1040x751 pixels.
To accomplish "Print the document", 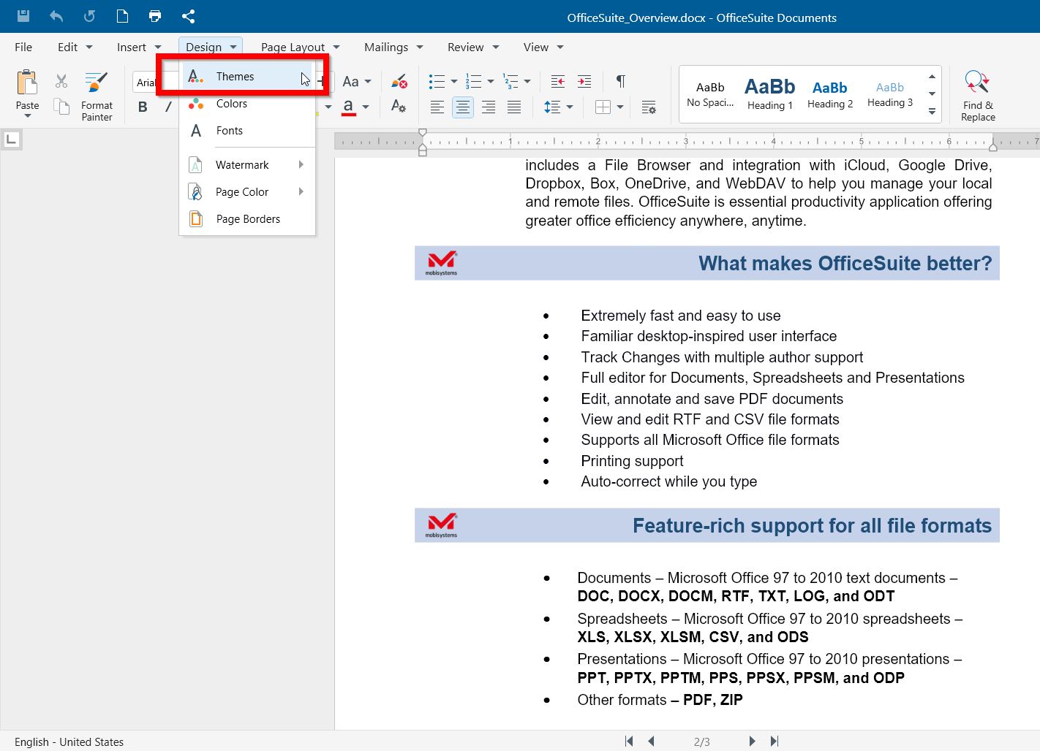I will tap(155, 16).
